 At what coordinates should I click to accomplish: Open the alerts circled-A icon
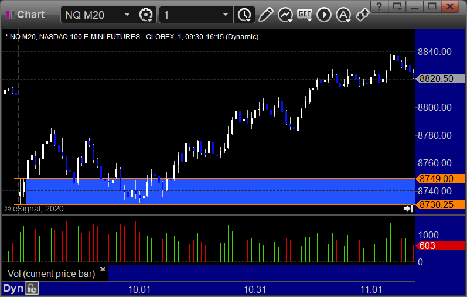point(343,15)
